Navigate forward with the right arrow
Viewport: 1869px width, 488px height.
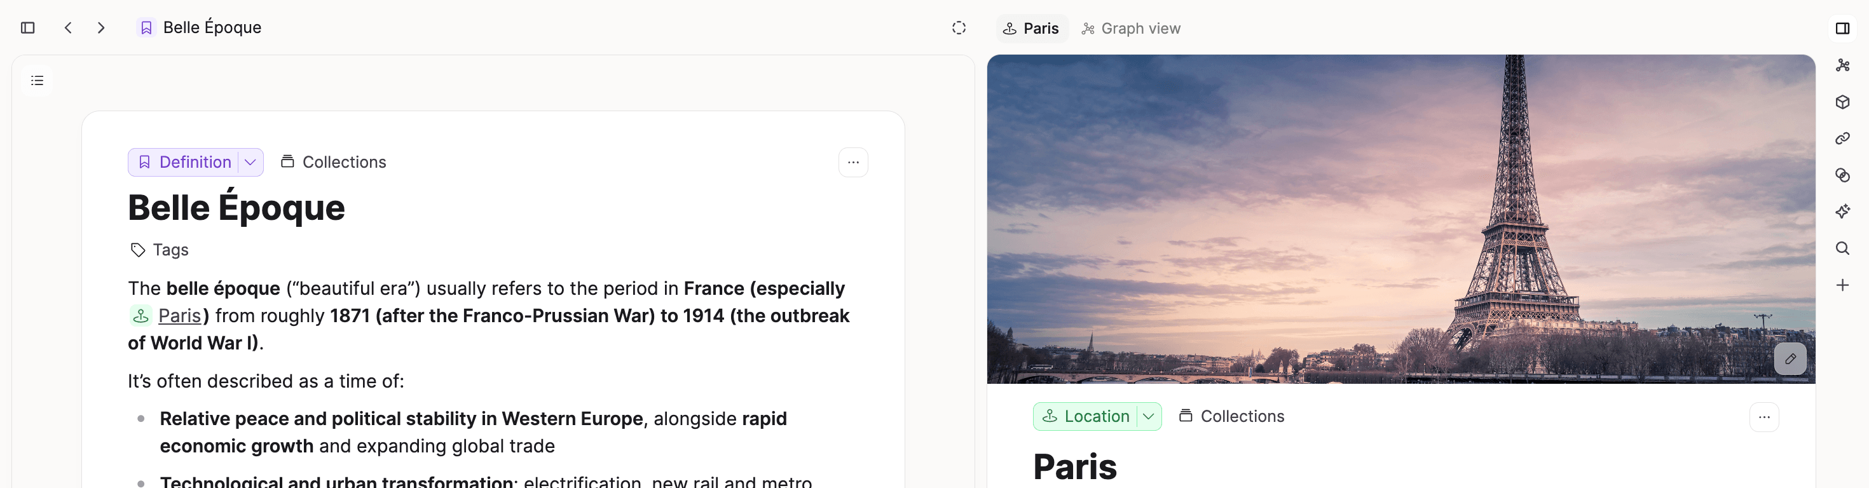click(101, 27)
